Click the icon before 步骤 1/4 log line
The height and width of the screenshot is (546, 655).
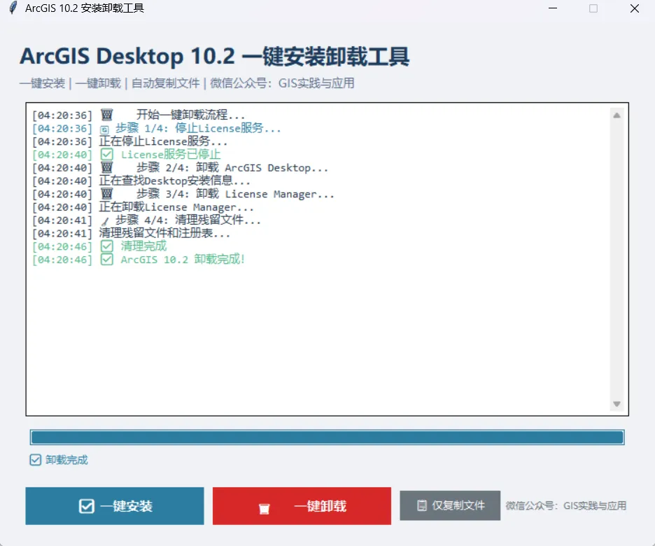pyautogui.click(x=104, y=129)
